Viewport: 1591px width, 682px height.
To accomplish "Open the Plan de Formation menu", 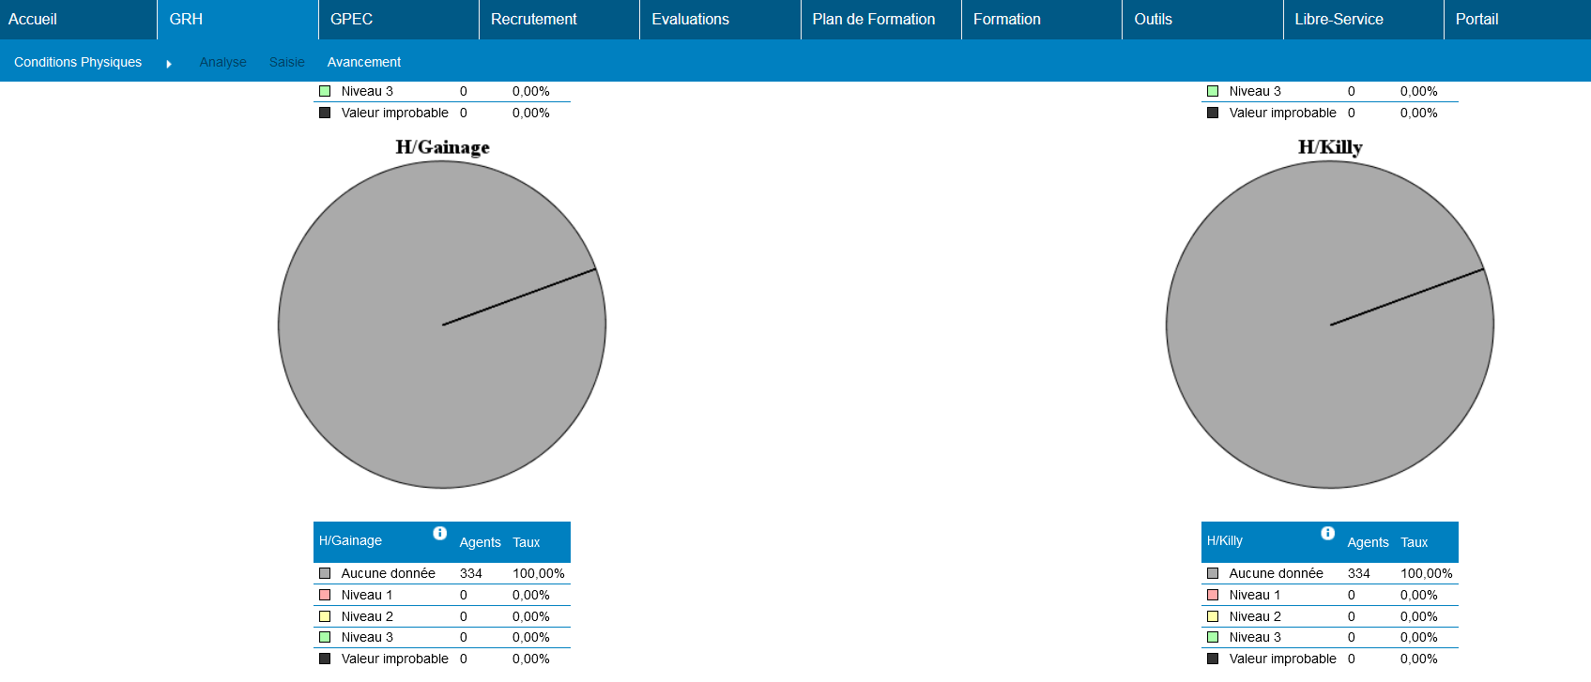I will (x=873, y=20).
